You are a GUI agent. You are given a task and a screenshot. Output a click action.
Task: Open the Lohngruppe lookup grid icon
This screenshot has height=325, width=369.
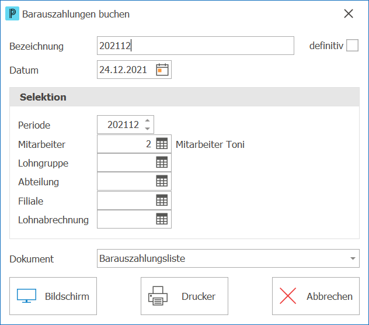(162, 162)
